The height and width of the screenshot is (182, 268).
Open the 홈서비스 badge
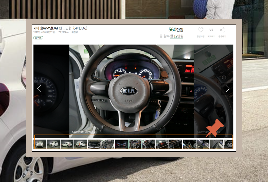click(38, 38)
